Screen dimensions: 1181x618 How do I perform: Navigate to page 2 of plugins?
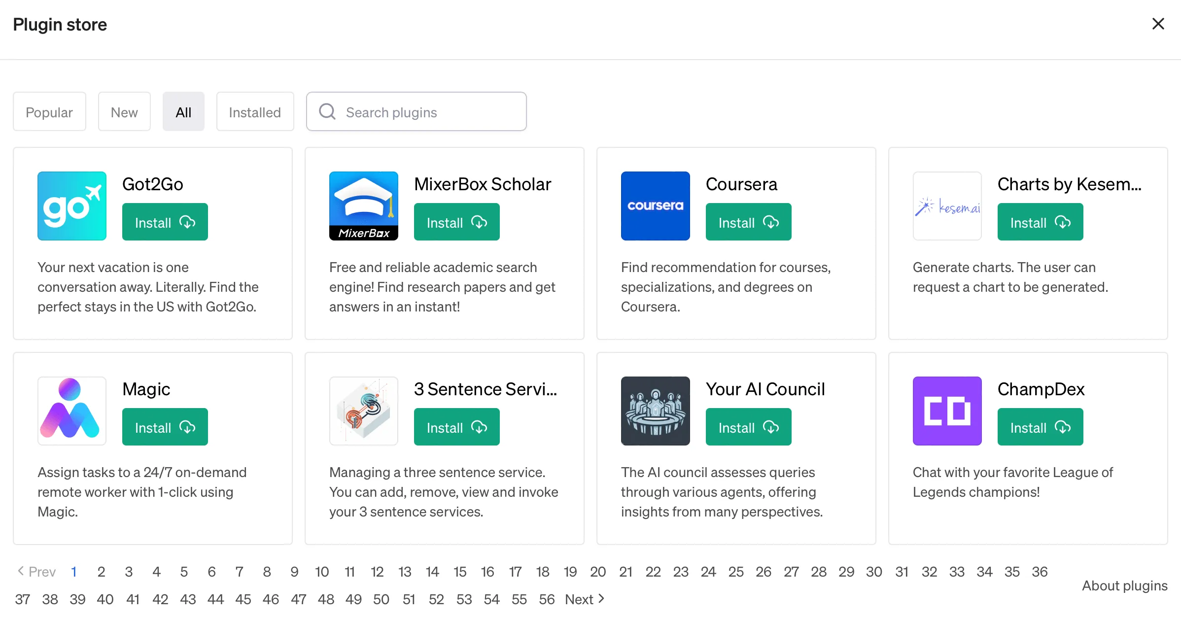[x=101, y=572]
